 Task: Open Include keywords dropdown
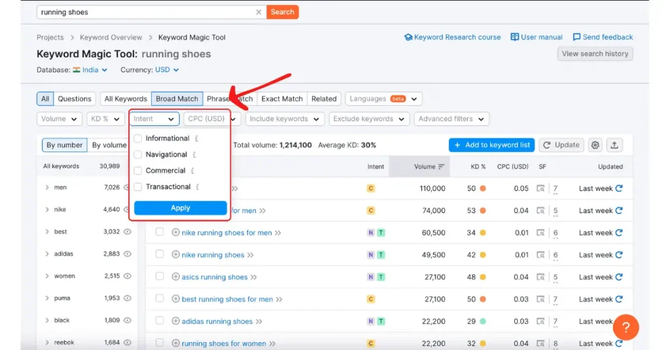point(285,119)
